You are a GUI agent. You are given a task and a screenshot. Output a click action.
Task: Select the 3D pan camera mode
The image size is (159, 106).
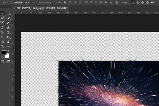coord(143,2)
